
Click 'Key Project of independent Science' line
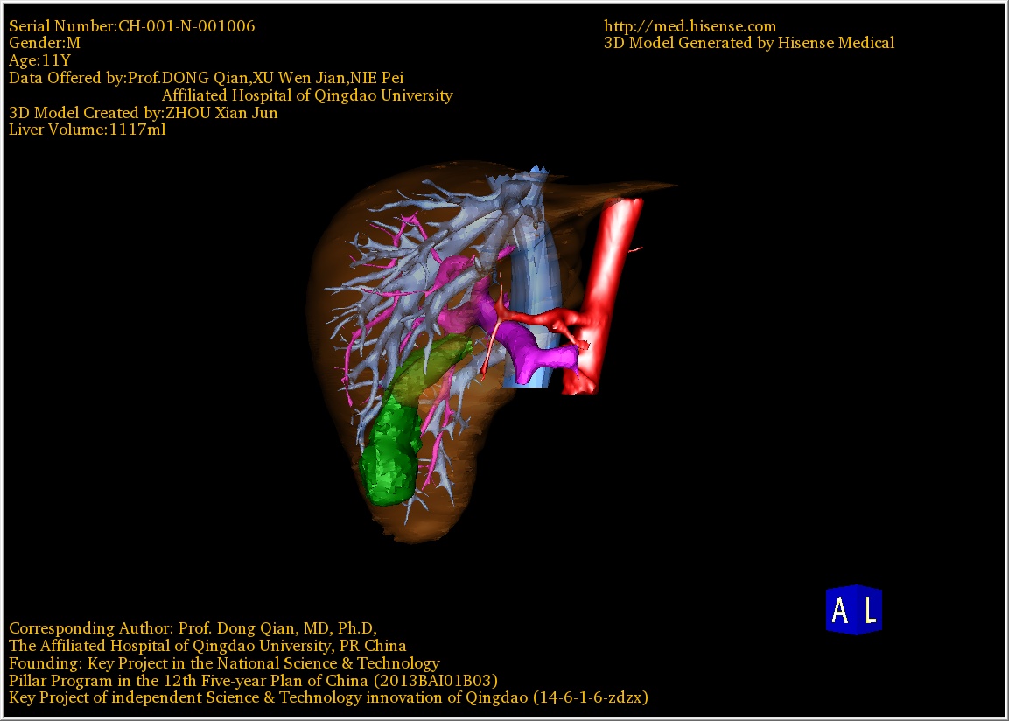(x=328, y=698)
